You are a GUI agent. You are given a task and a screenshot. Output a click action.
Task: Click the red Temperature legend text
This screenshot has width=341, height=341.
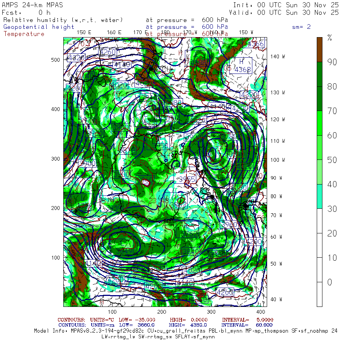pos(24,34)
